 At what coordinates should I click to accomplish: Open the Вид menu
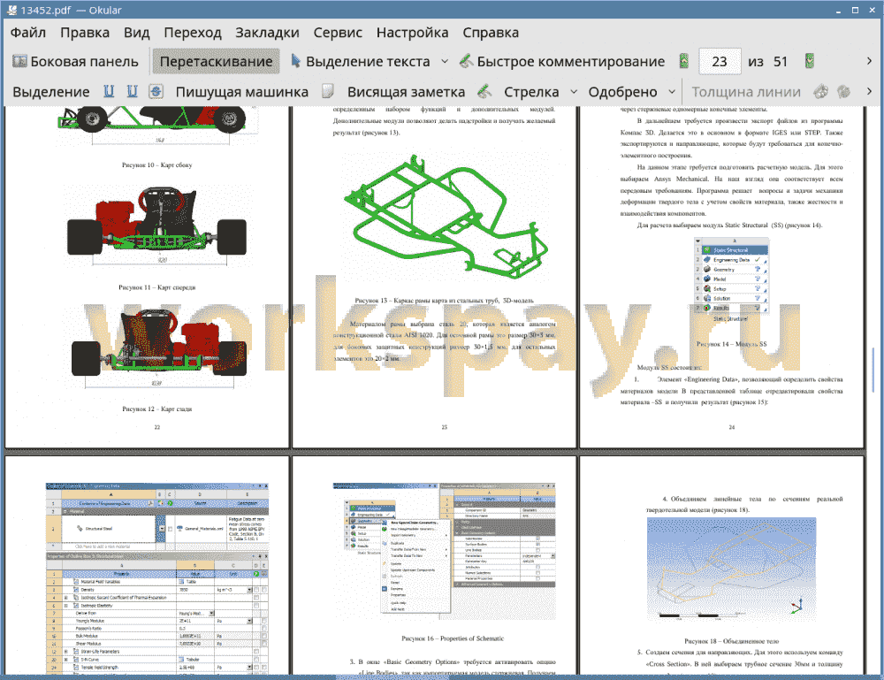pos(136,33)
